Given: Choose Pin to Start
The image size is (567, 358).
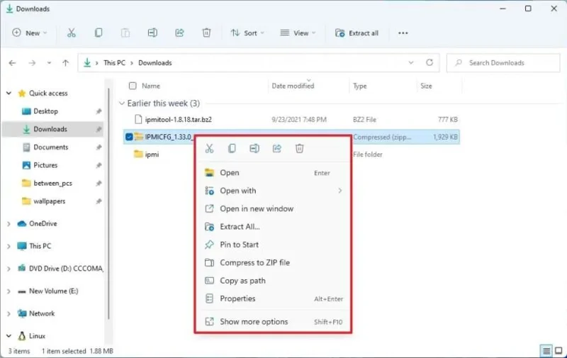Looking at the screenshot, I should pyautogui.click(x=273, y=245).
